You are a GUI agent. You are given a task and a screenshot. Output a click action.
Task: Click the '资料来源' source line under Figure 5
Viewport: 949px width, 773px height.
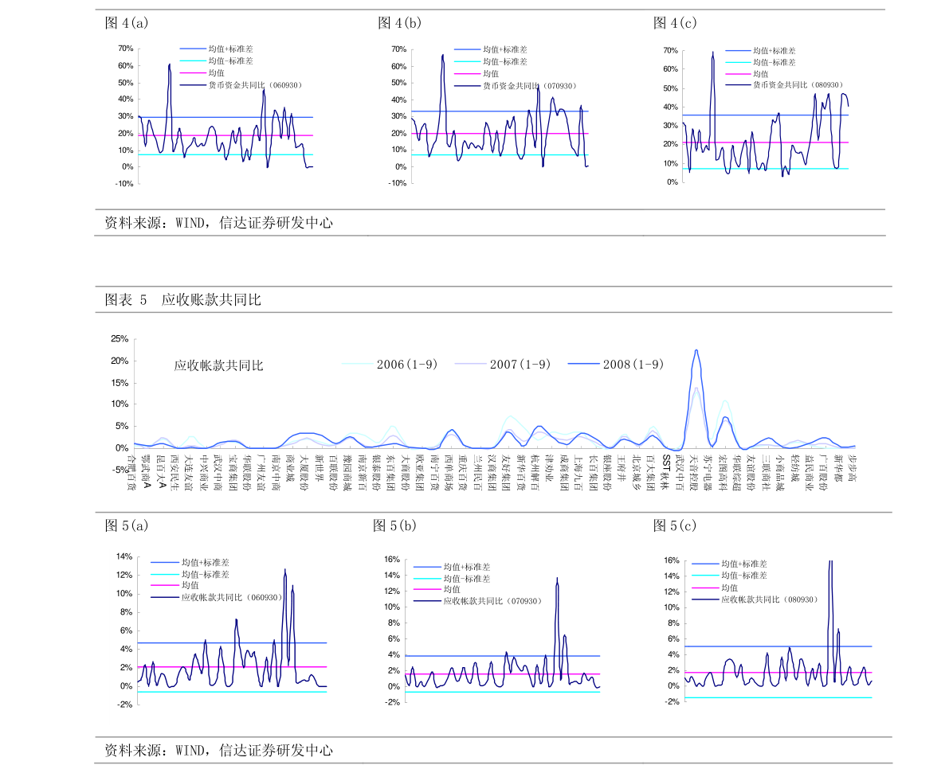pos(218,750)
